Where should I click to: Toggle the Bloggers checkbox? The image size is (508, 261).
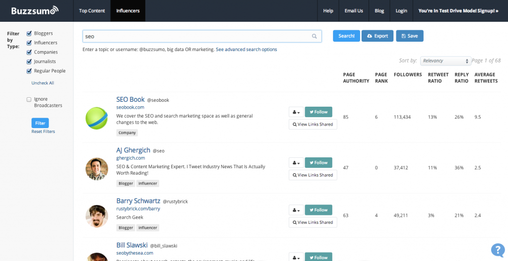[29, 33]
